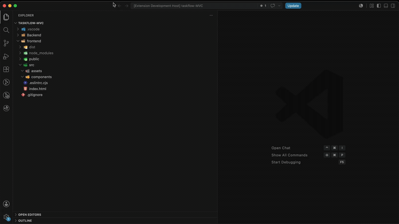Toggle the primary side bar
Viewport: 399px width, 224px height.
tap(379, 6)
